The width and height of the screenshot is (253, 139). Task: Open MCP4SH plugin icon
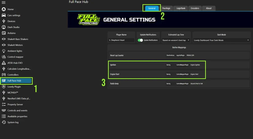[x=4, y=92]
